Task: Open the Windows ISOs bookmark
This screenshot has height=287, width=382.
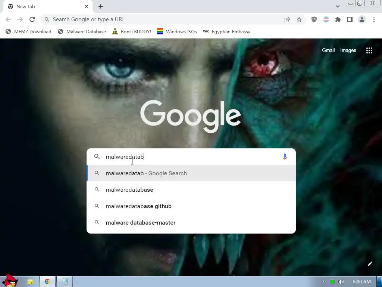Action: [177, 32]
